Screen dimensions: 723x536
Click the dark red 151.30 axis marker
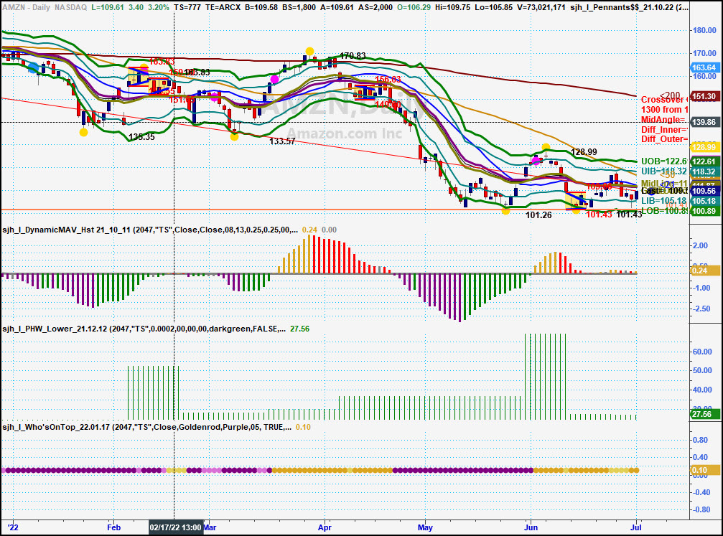point(704,96)
